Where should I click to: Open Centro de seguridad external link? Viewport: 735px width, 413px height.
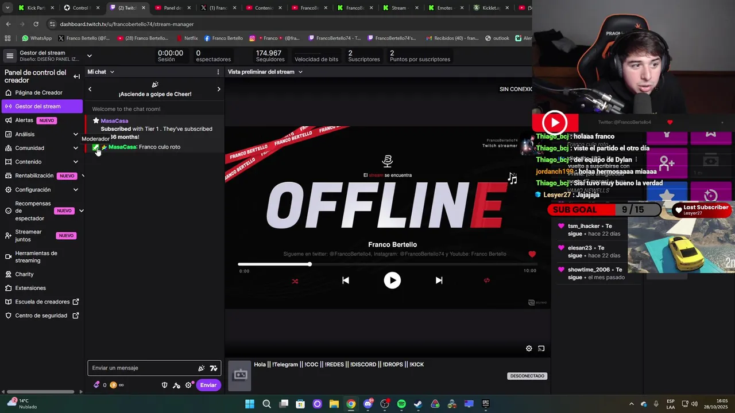[x=41, y=315]
